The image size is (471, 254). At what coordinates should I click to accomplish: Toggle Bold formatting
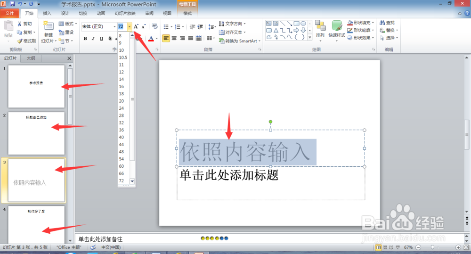point(85,39)
